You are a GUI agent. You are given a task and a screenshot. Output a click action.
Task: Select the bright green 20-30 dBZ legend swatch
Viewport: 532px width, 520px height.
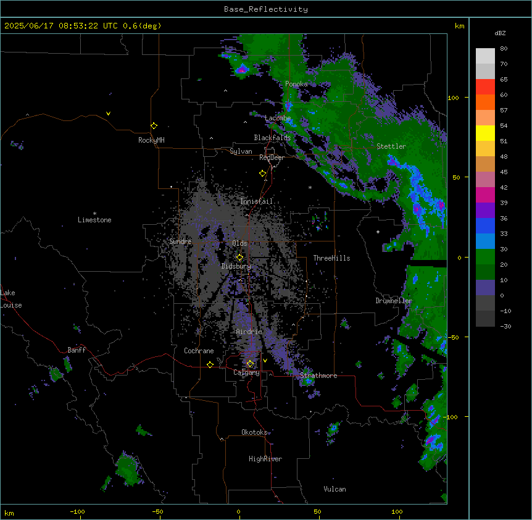[485, 257]
